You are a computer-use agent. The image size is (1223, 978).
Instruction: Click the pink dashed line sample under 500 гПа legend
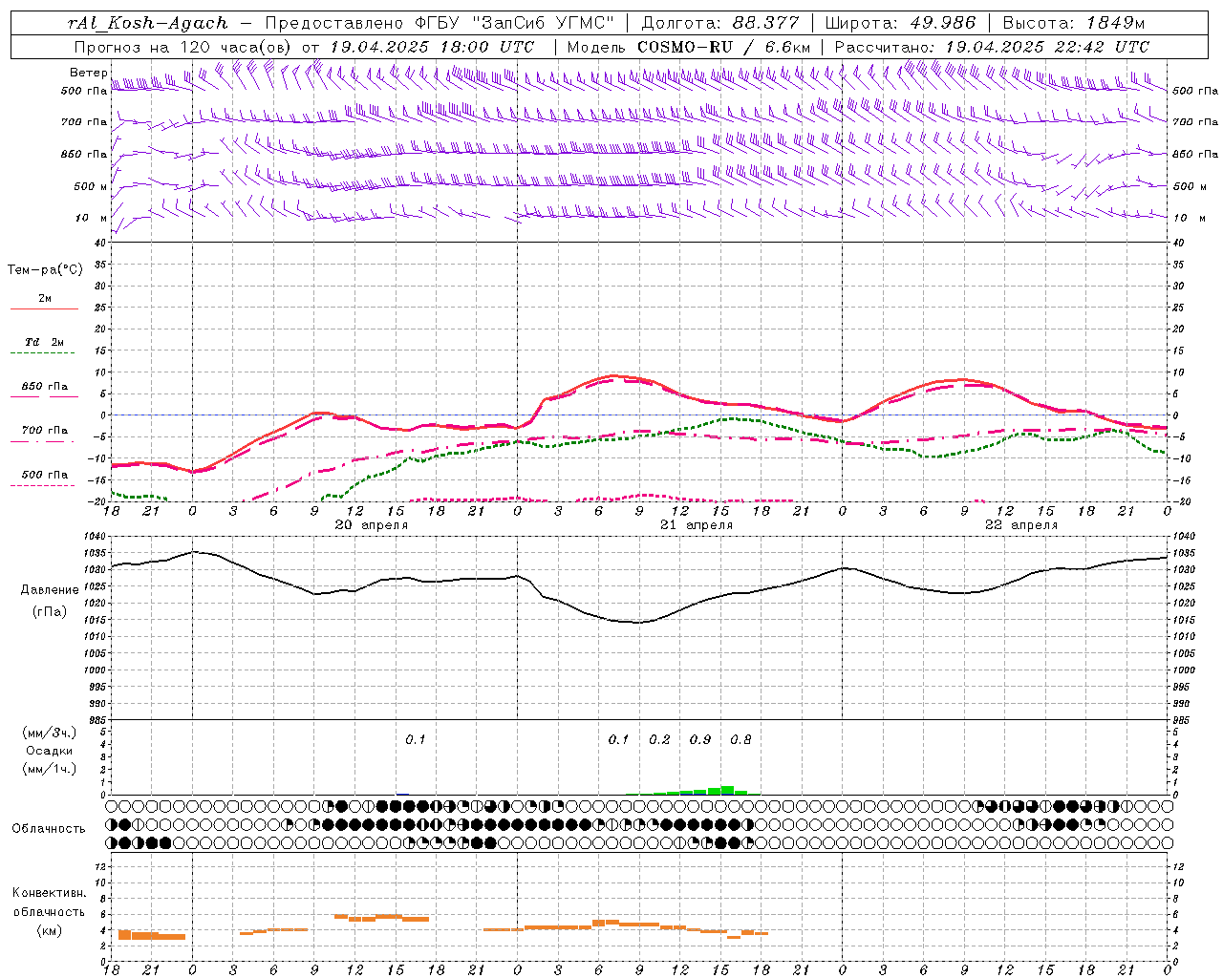click(x=44, y=486)
